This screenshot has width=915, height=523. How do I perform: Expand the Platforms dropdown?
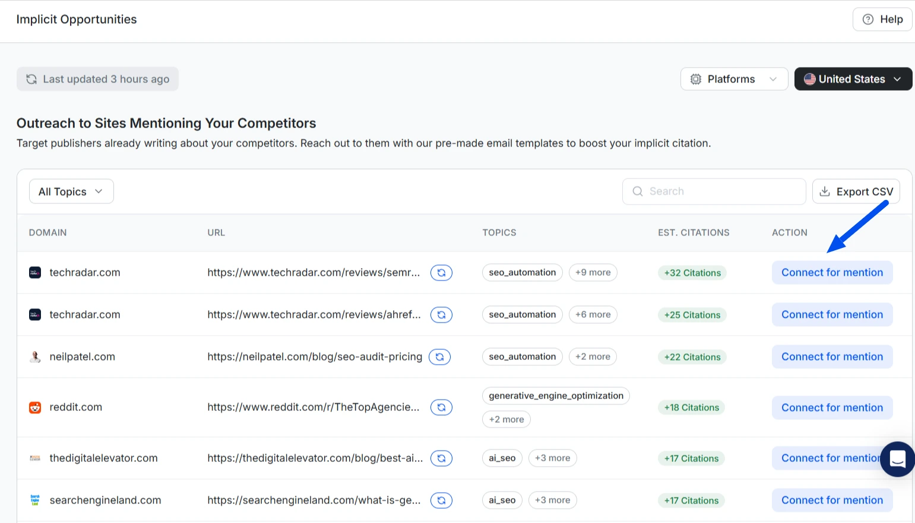coord(734,79)
